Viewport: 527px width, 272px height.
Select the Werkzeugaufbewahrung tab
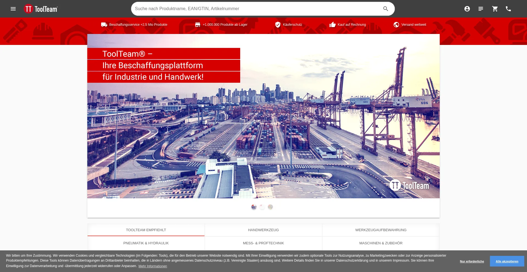(x=381, y=230)
